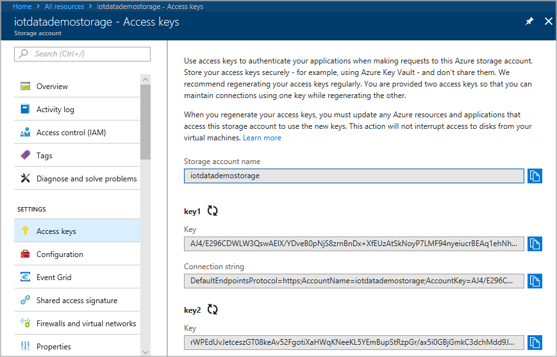Open the Tags section
The height and width of the screenshot is (357, 557).
click(x=44, y=156)
